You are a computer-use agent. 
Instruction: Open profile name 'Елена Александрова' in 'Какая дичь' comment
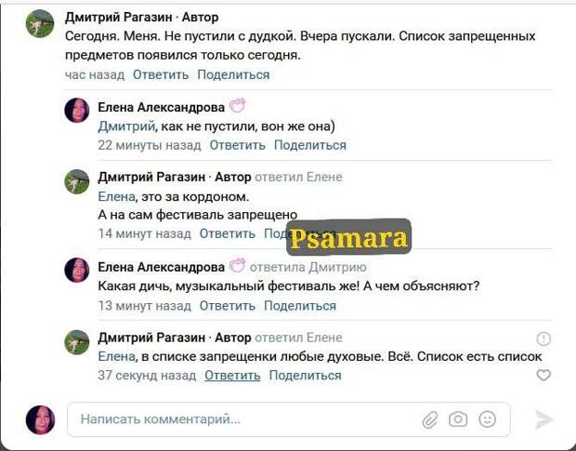click(162, 267)
